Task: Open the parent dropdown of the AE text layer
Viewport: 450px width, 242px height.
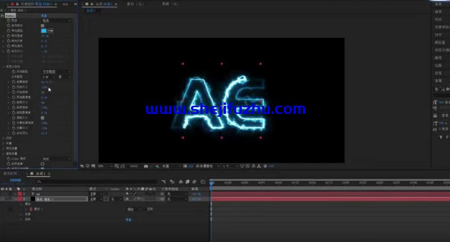Action: coord(177,194)
